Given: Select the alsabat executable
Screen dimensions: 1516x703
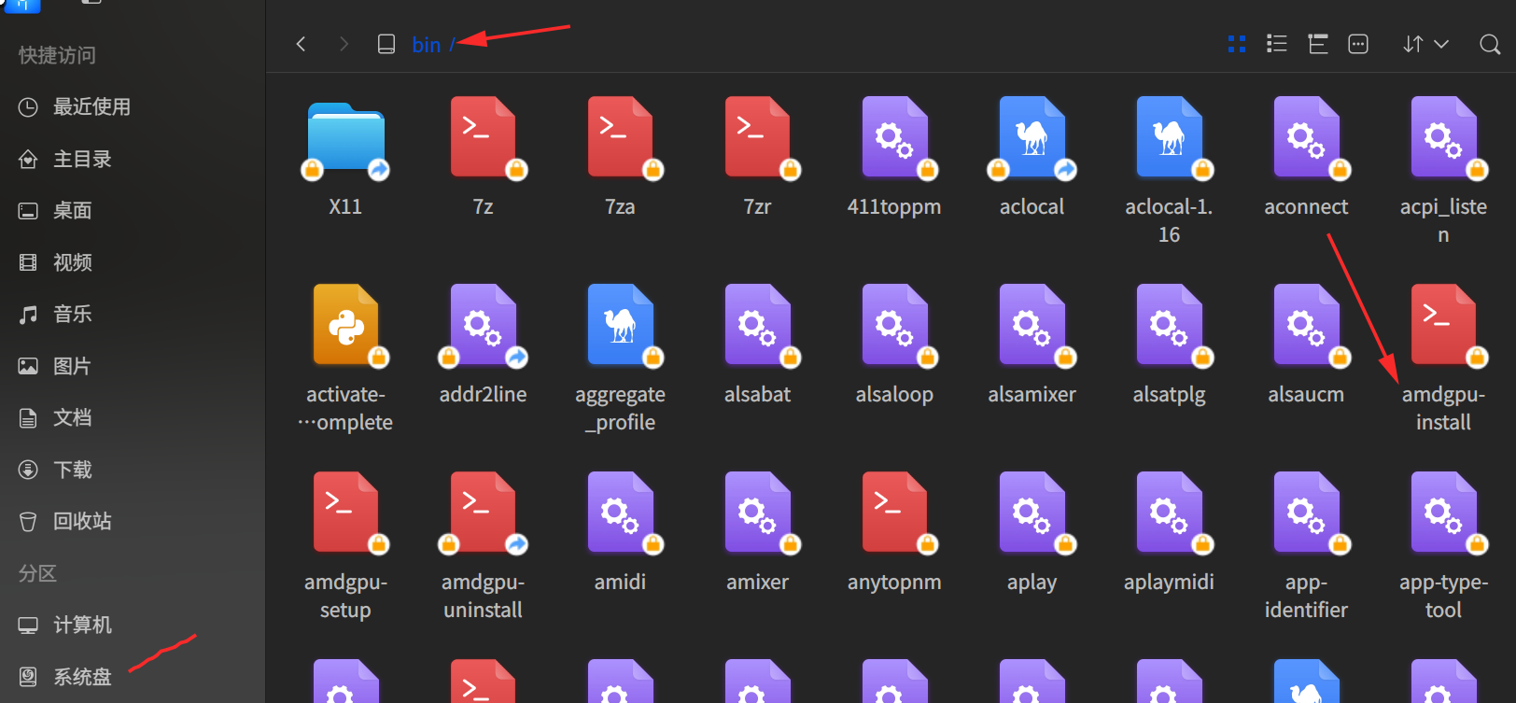Looking at the screenshot, I should click(757, 326).
